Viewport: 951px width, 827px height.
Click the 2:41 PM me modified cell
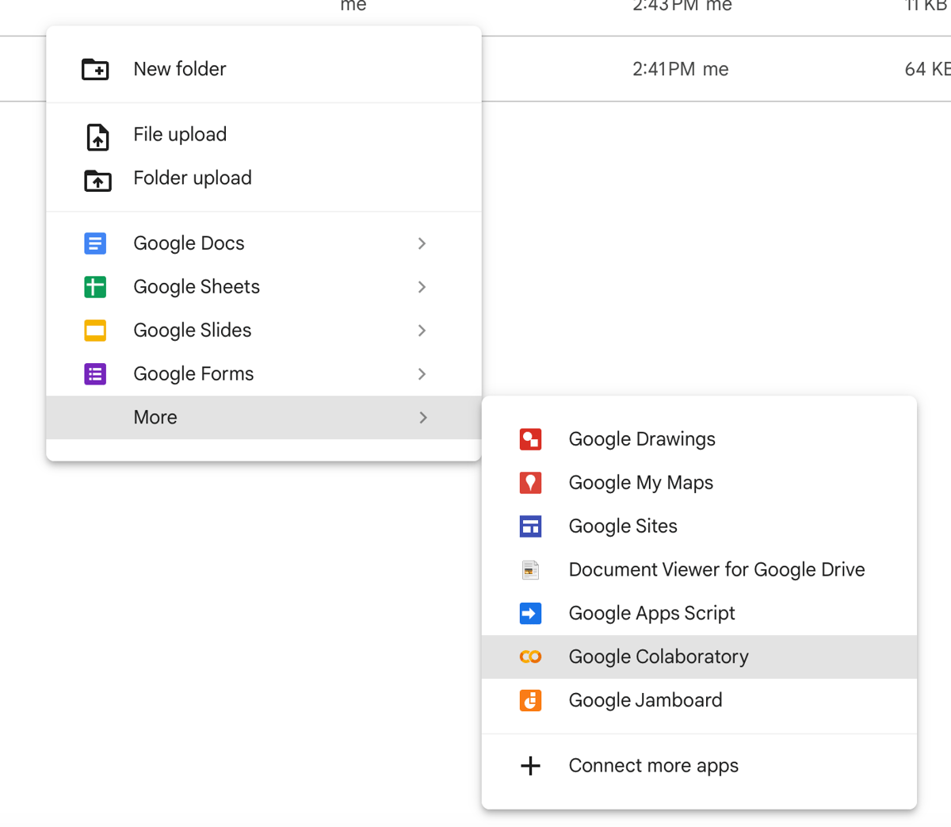[680, 69]
